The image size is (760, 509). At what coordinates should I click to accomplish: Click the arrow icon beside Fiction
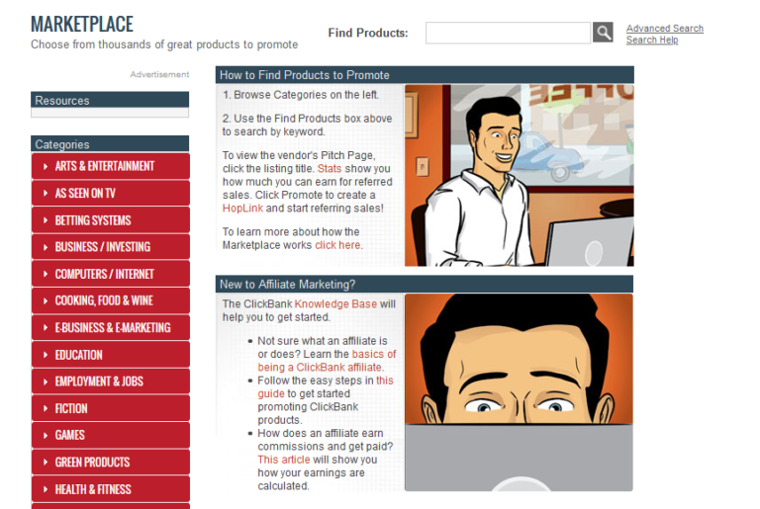tap(45, 408)
